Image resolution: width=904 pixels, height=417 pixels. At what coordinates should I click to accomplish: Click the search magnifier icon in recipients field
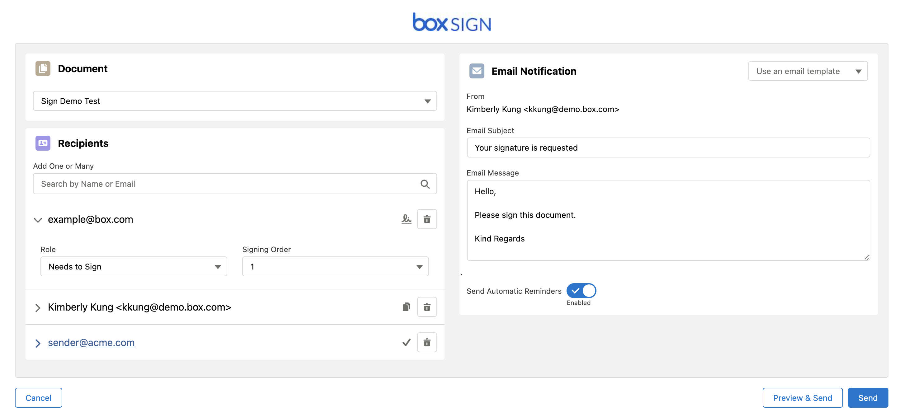click(425, 184)
